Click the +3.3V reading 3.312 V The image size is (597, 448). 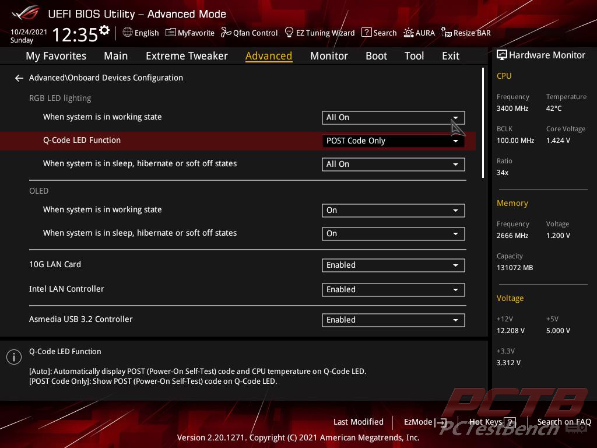pos(508,363)
